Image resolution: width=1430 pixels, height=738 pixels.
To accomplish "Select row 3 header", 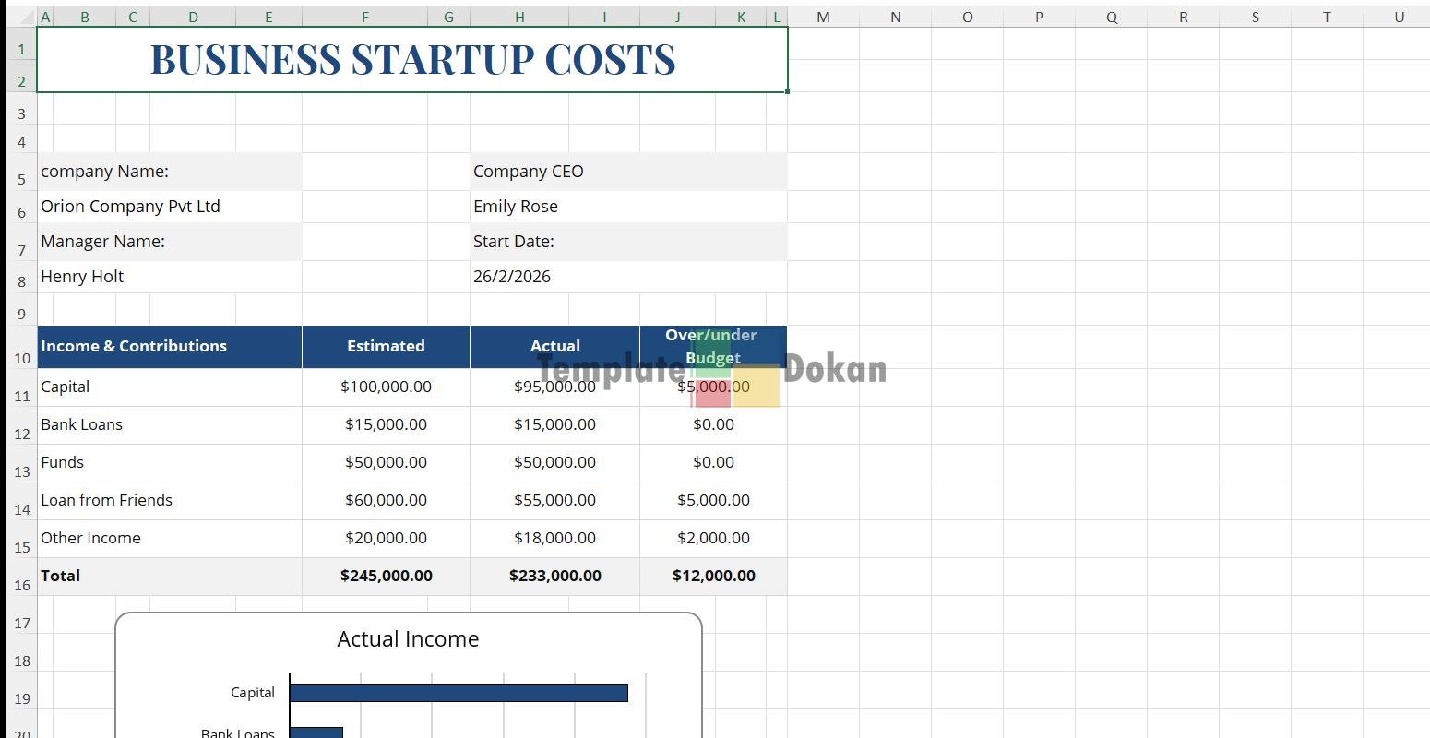I will click(x=21, y=114).
